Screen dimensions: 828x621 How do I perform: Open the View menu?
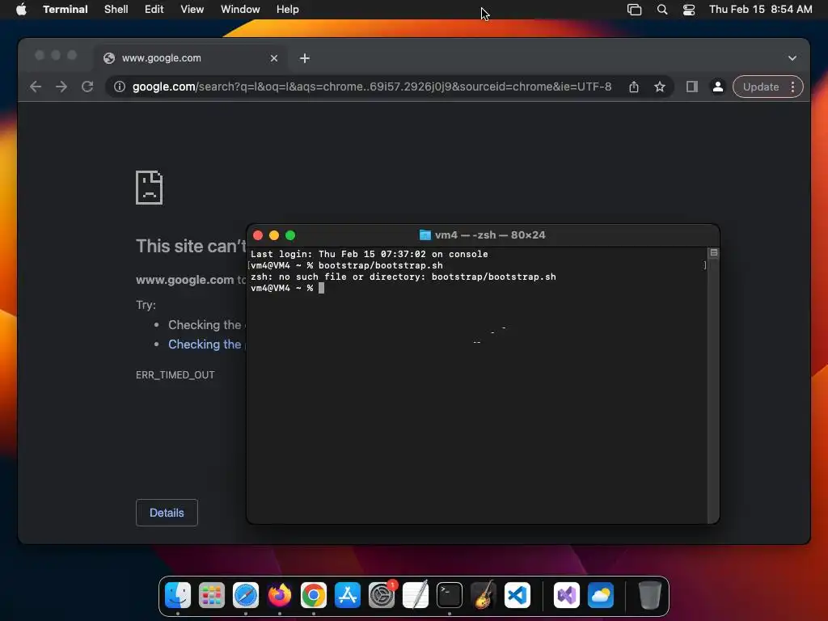pyautogui.click(x=192, y=10)
